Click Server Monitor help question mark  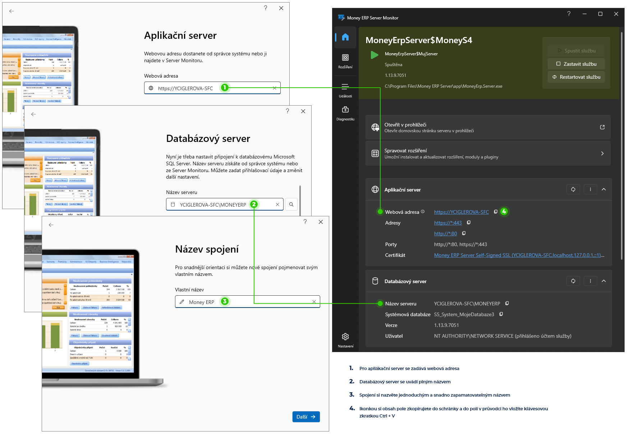click(569, 14)
